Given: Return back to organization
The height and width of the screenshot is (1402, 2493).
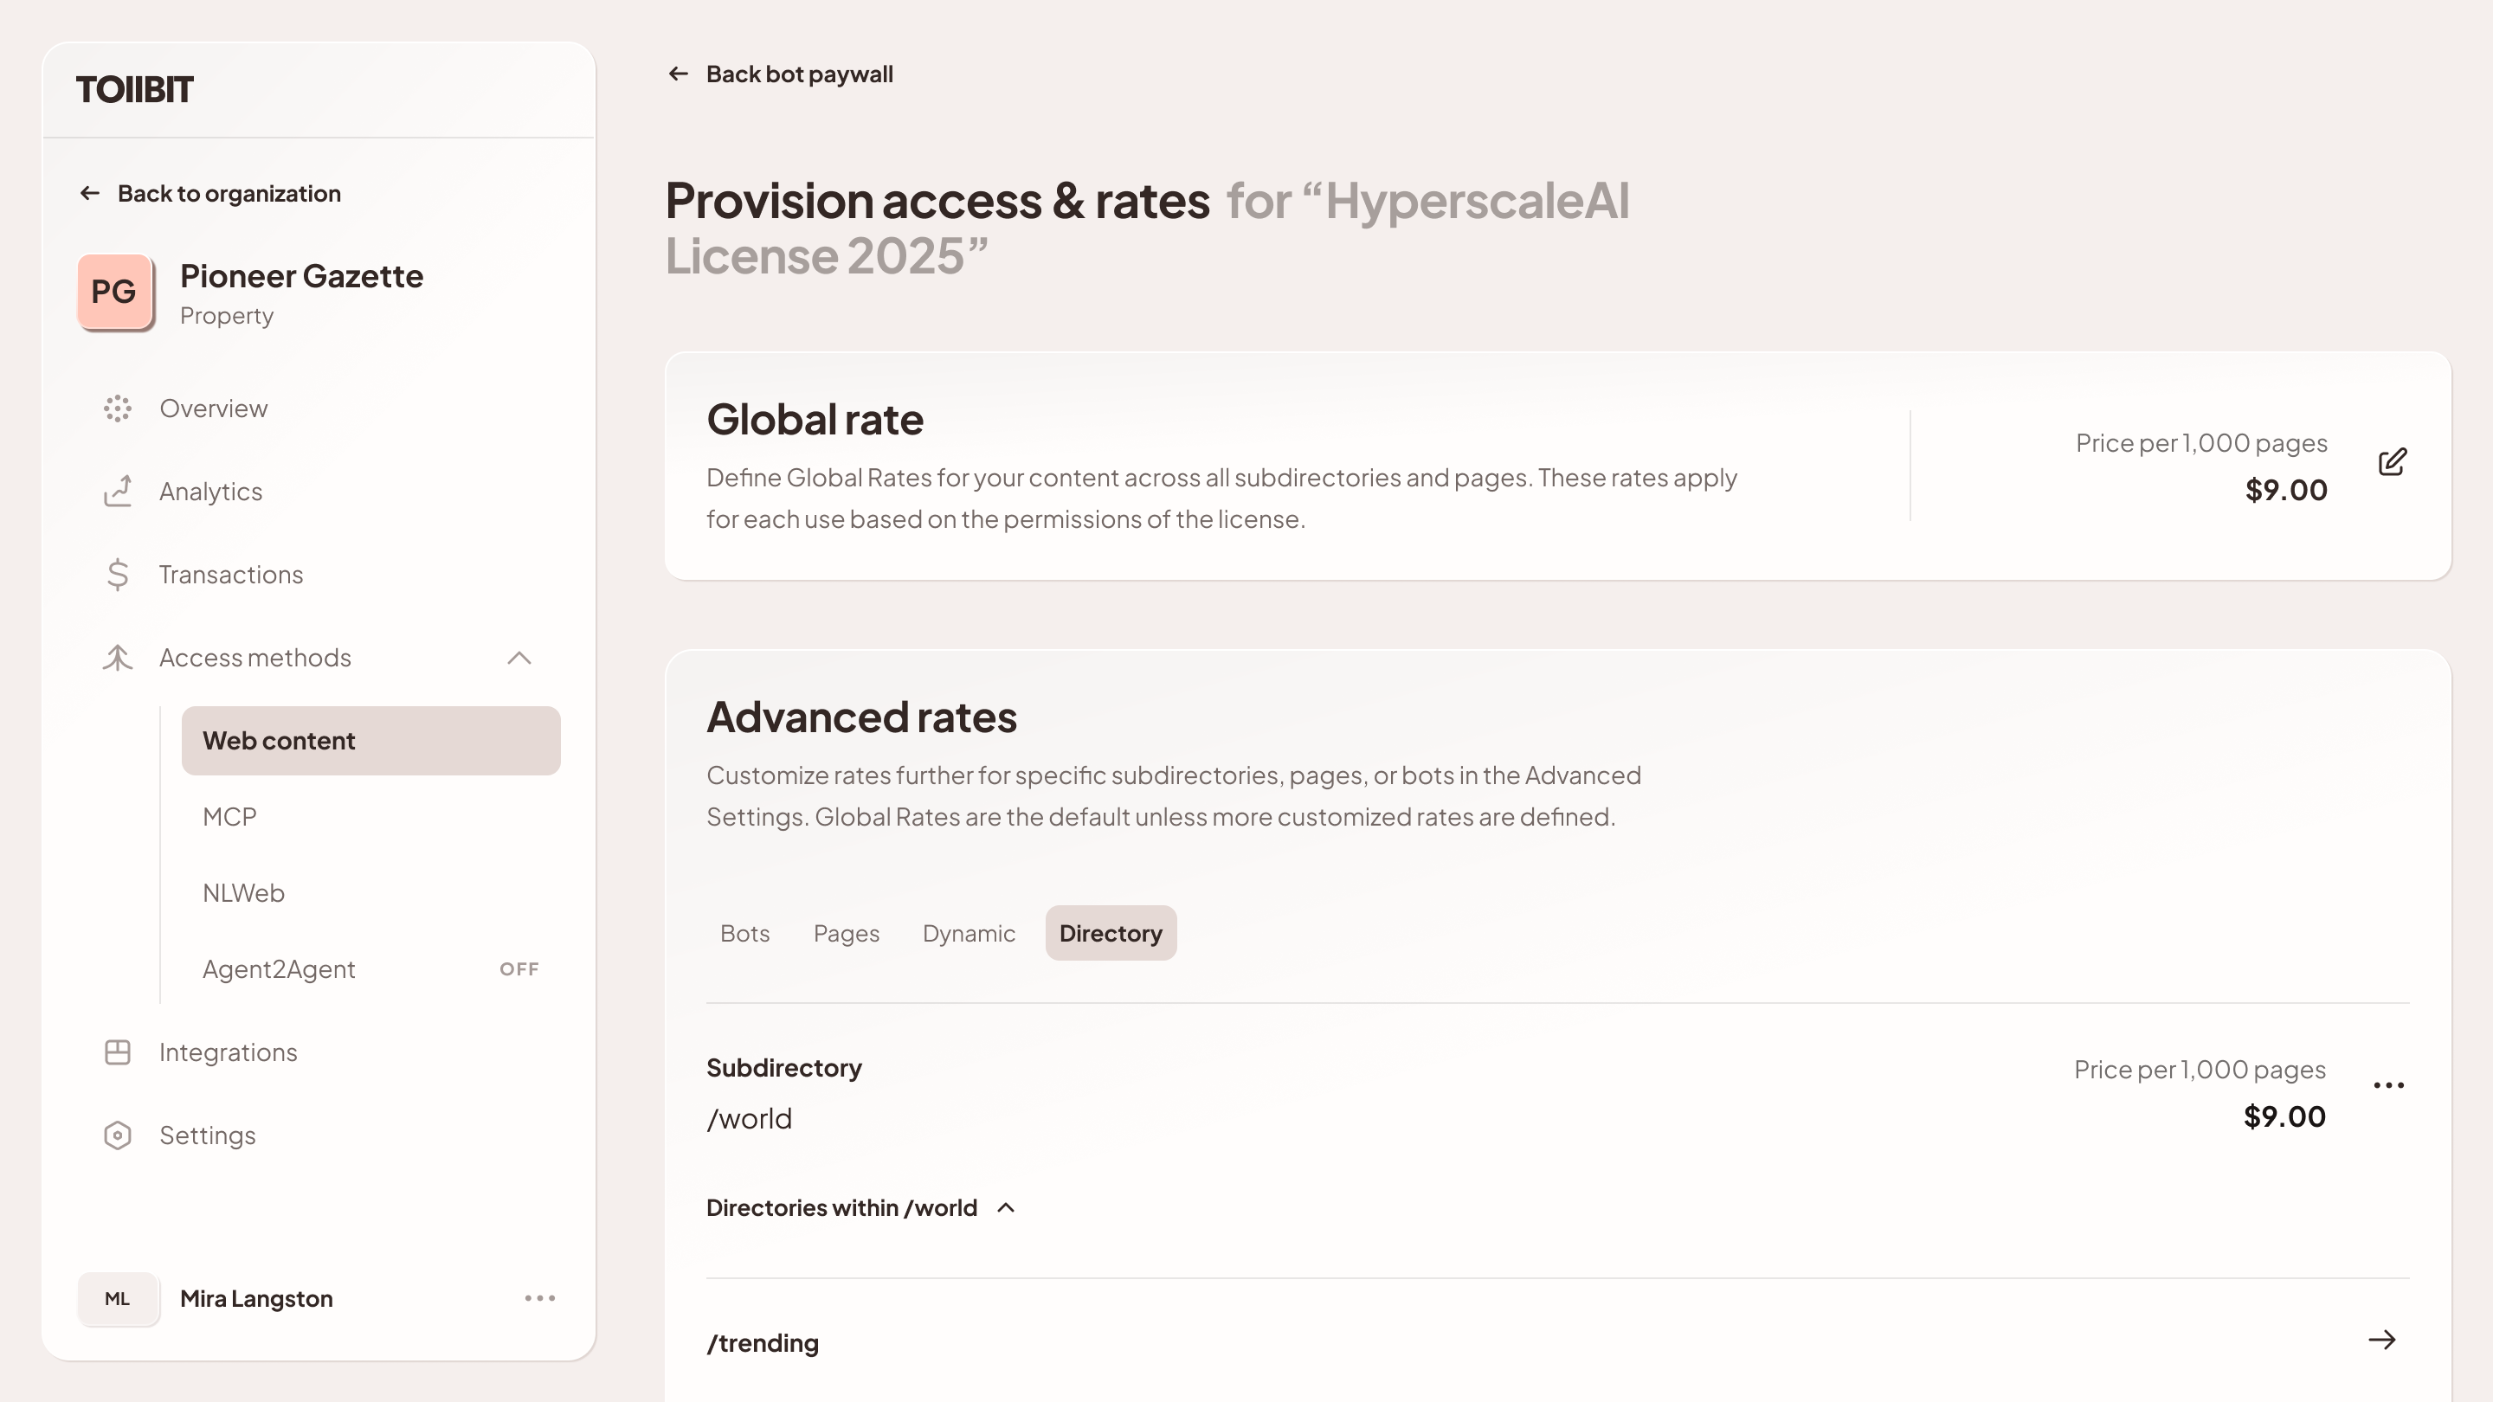Looking at the screenshot, I should pyautogui.click(x=229, y=192).
